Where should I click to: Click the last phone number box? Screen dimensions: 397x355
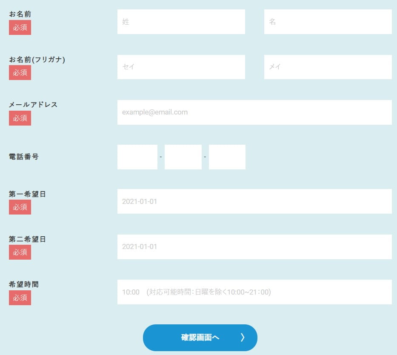(x=227, y=157)
